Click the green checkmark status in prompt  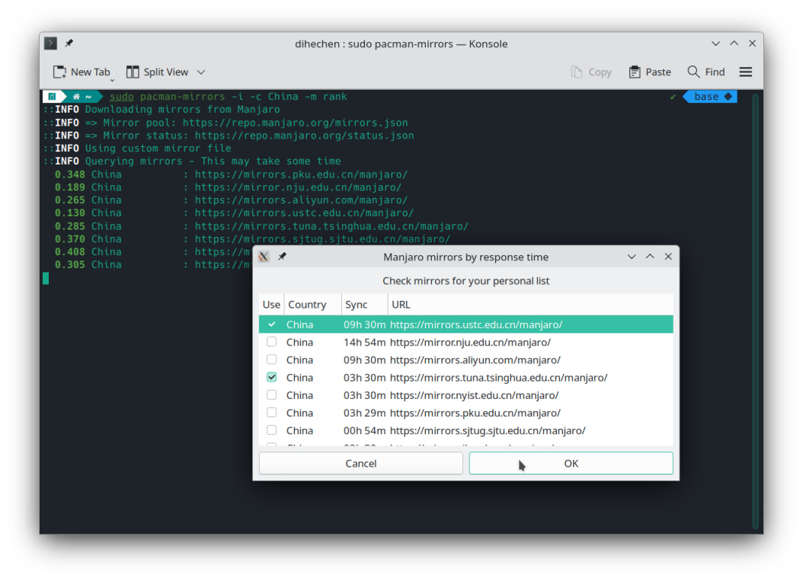(673, 97)
